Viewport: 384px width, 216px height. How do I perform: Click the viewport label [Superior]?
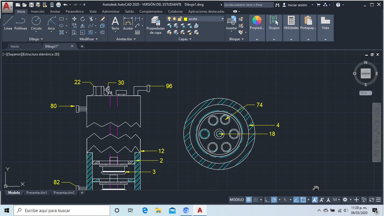pyautogui.click(x=15, y=54)
